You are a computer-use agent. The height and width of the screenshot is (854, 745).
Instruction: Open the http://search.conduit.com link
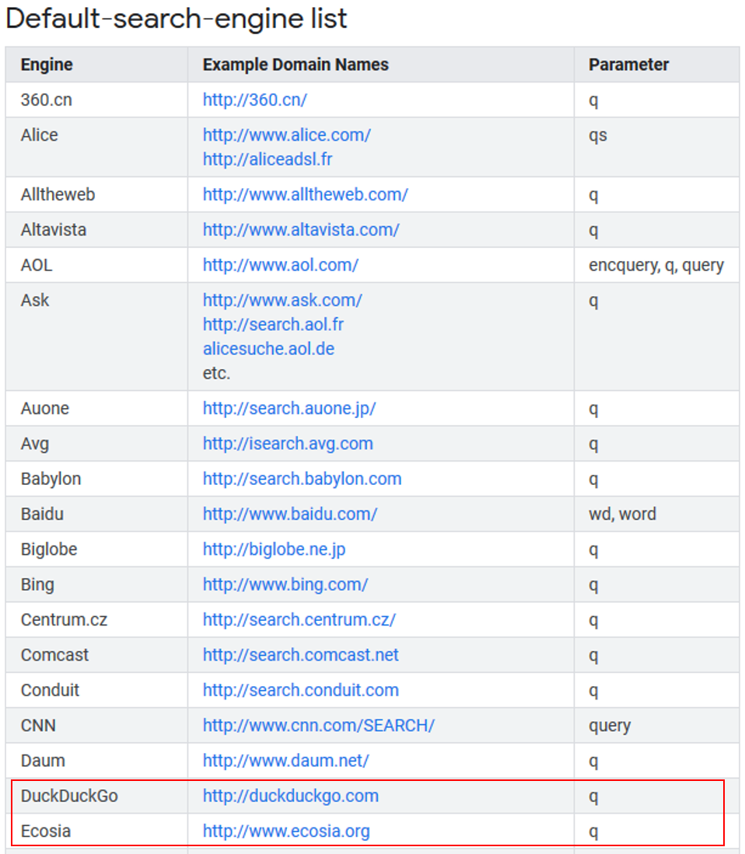[x=300, y=690]
